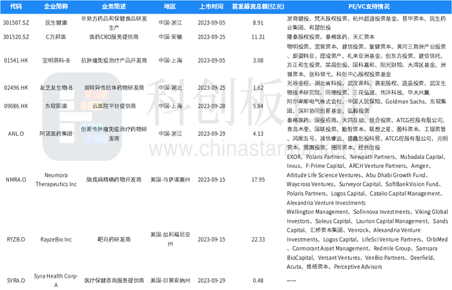
Task: Click description 医疗保健咨询服务提供商
Action: point(114,280)
